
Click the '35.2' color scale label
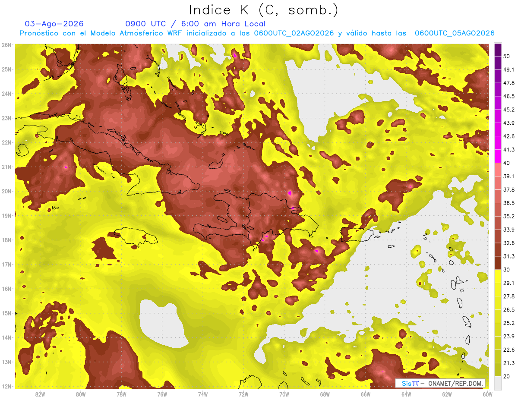509,216
